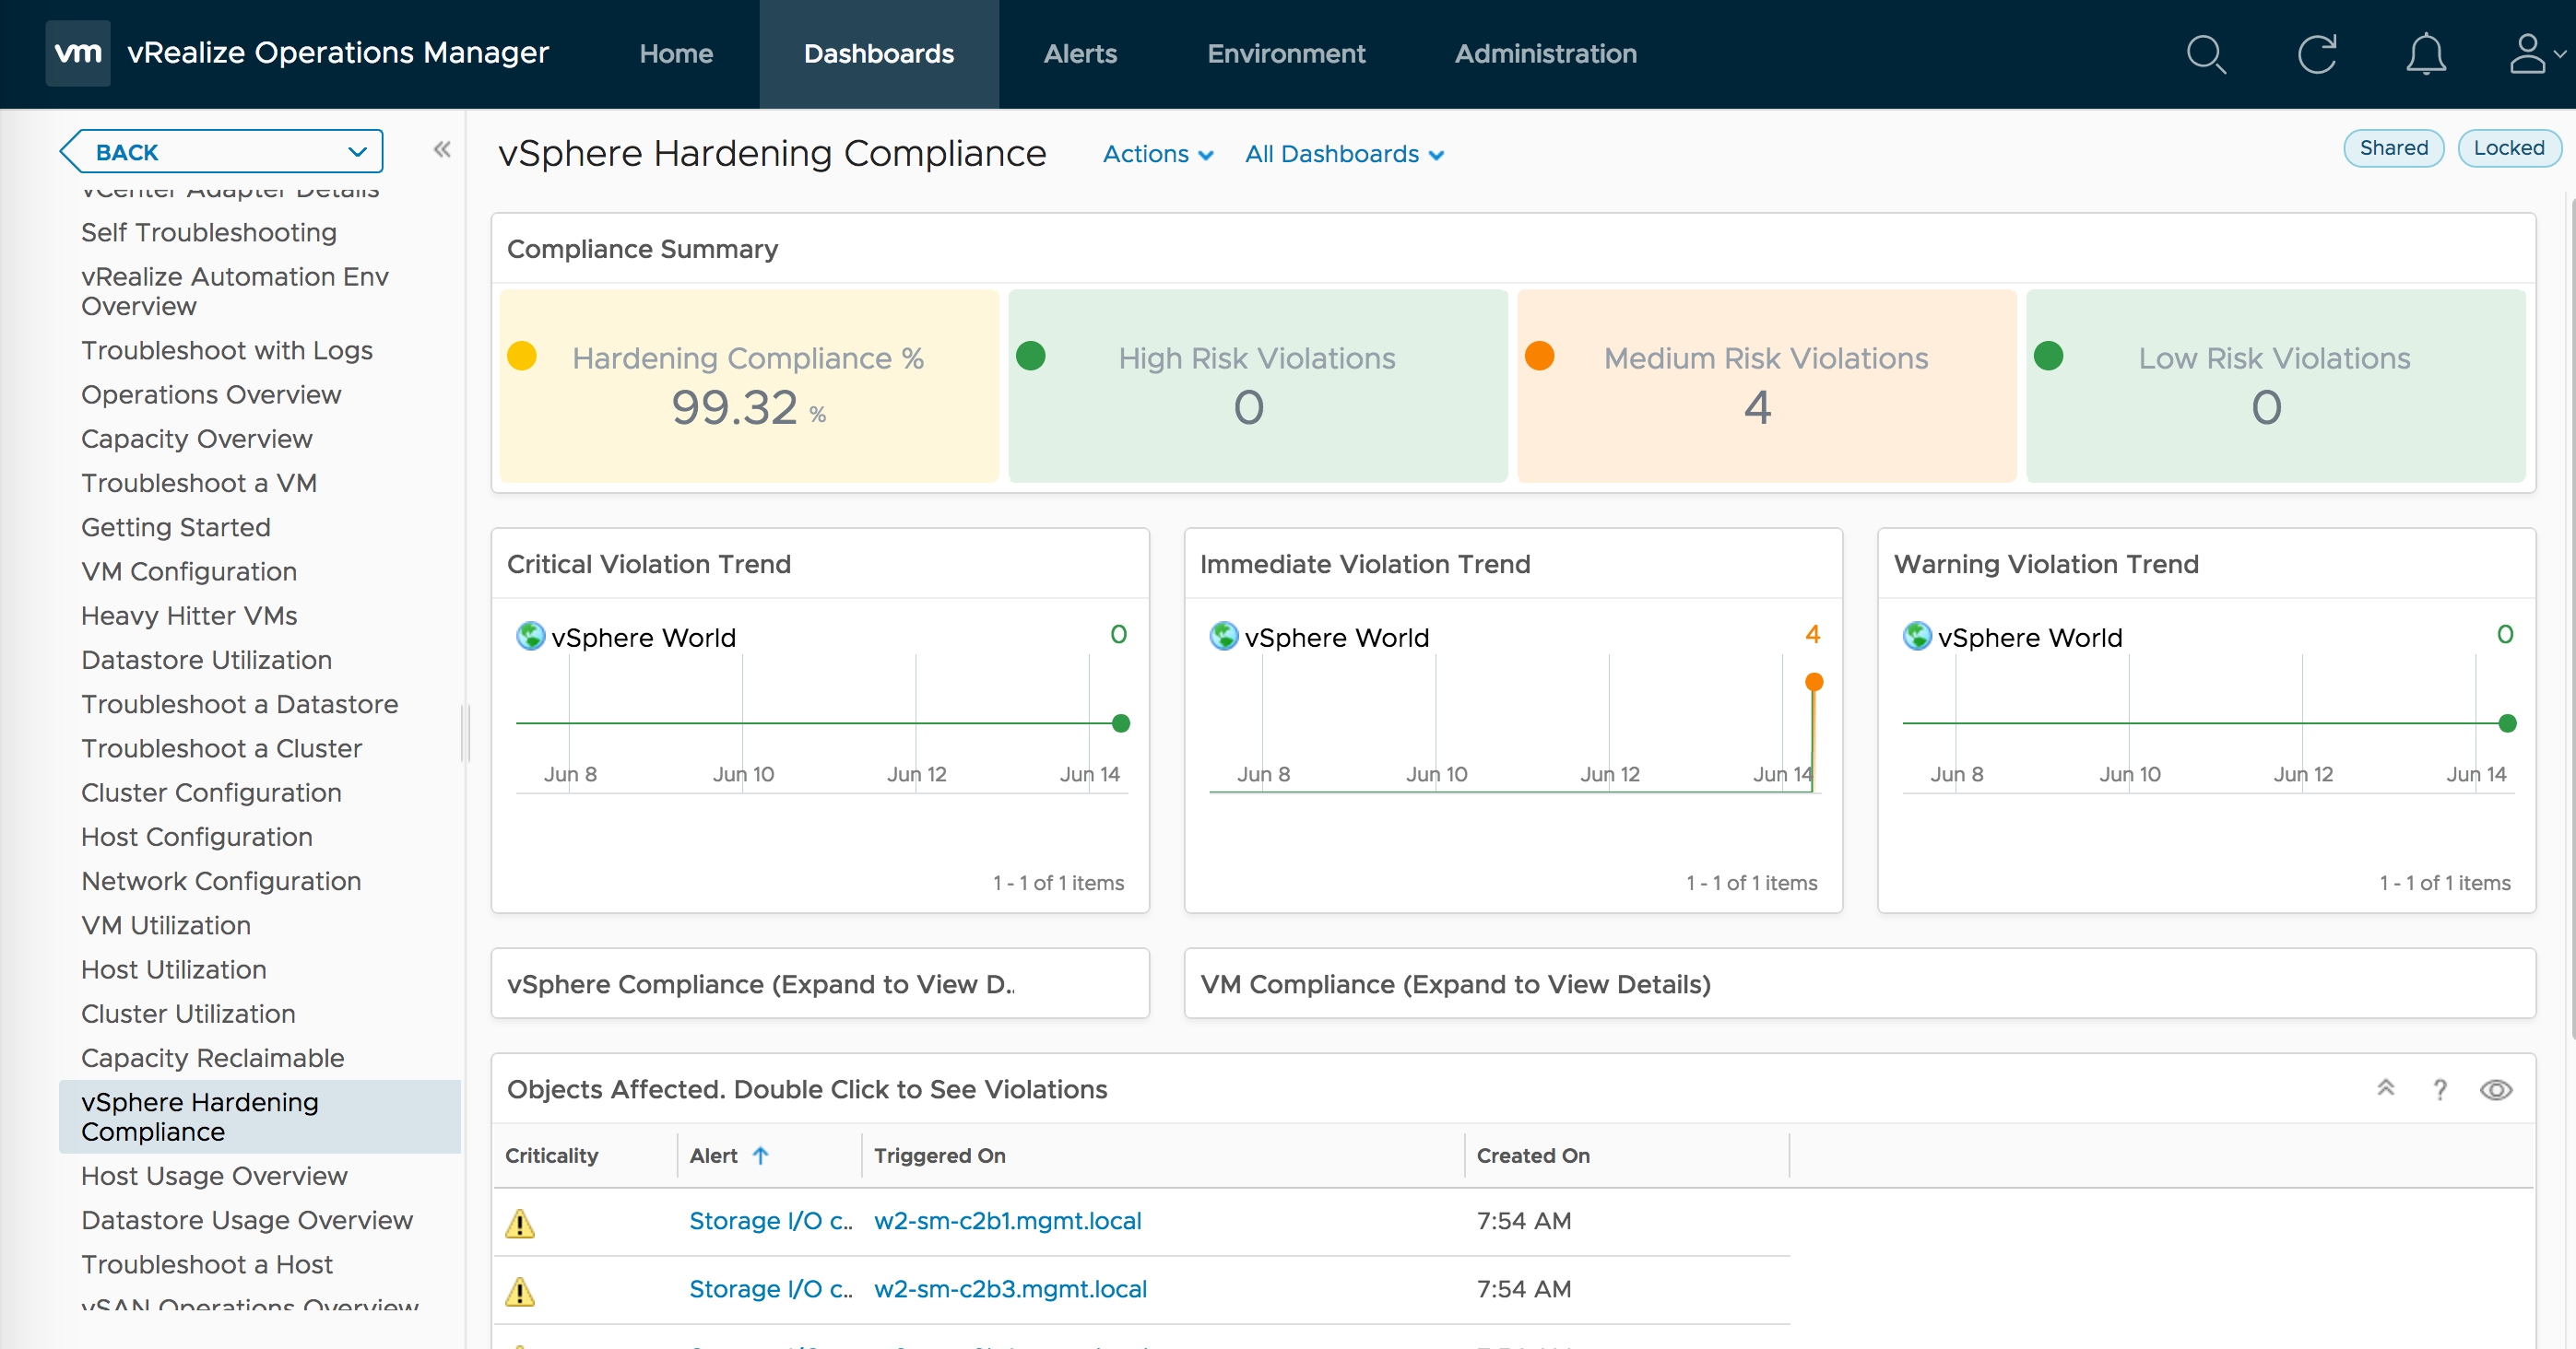Open w2-sm-c2b1.mgmt.local link
Viewport: 2576px width, 1349px height.
pyautogui.click(x=1008, y=1221)
